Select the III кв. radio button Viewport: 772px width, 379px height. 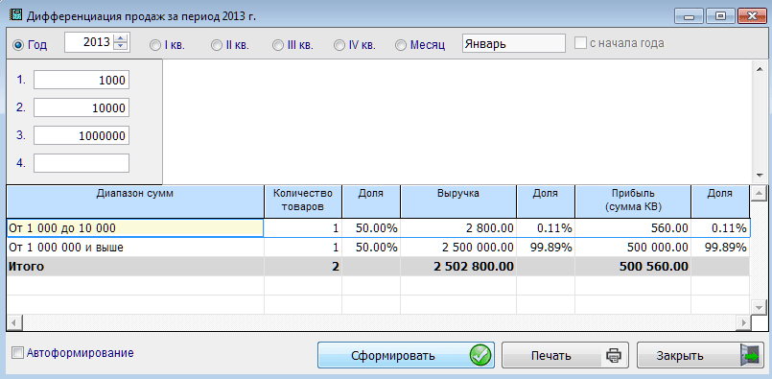click(278, 45)
